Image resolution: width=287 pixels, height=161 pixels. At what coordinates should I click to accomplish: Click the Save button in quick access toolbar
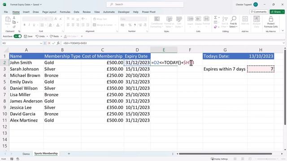[x=28, y=36]
